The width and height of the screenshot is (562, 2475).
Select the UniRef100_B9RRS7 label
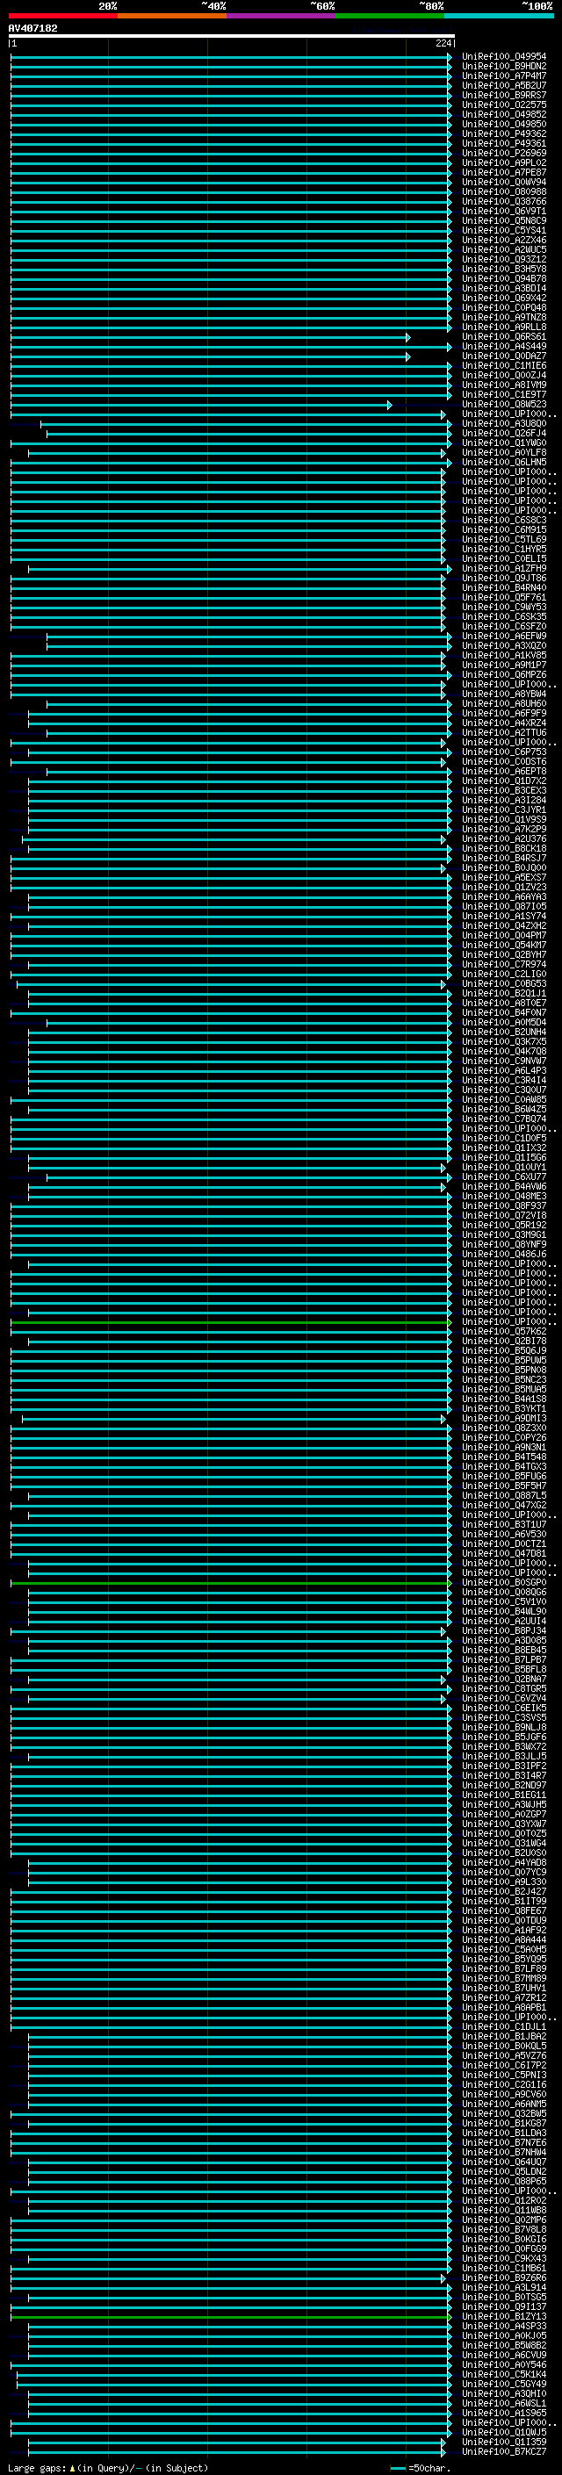pos(503,95)
